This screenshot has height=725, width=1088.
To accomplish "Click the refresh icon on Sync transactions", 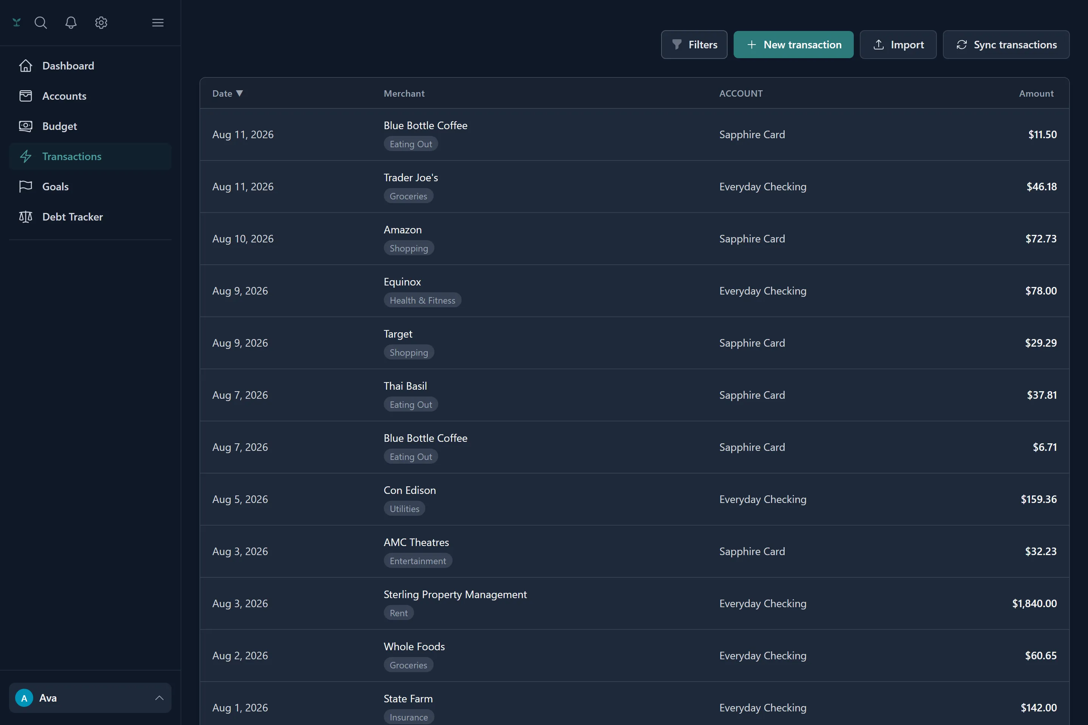I will [x=962, y=45].
